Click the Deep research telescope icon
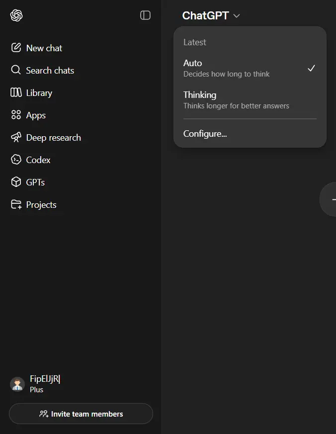Screen dimensions: 336x434 (16, 137)
